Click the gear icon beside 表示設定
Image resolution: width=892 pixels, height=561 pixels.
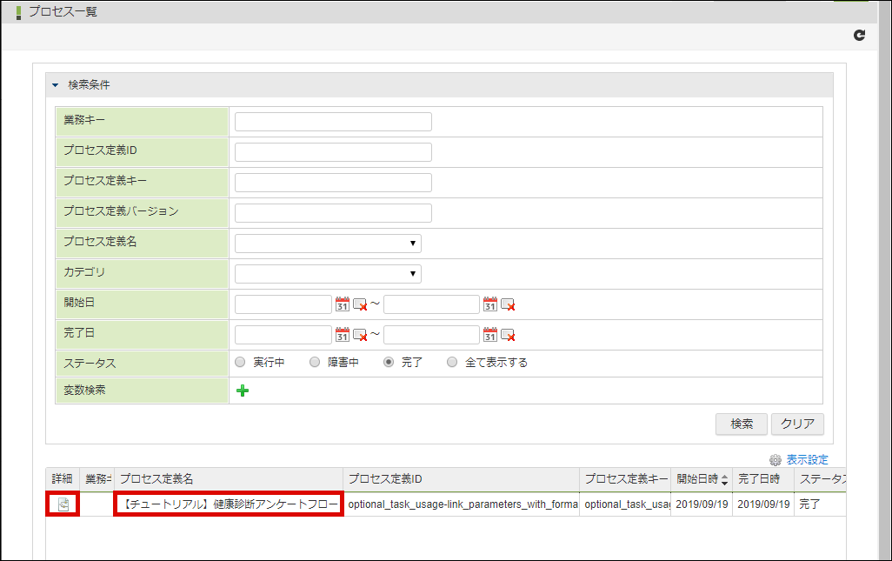coord(776,460)
